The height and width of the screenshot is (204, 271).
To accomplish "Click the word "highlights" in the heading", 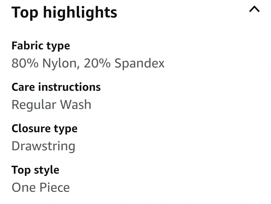I will click(80, 13).
